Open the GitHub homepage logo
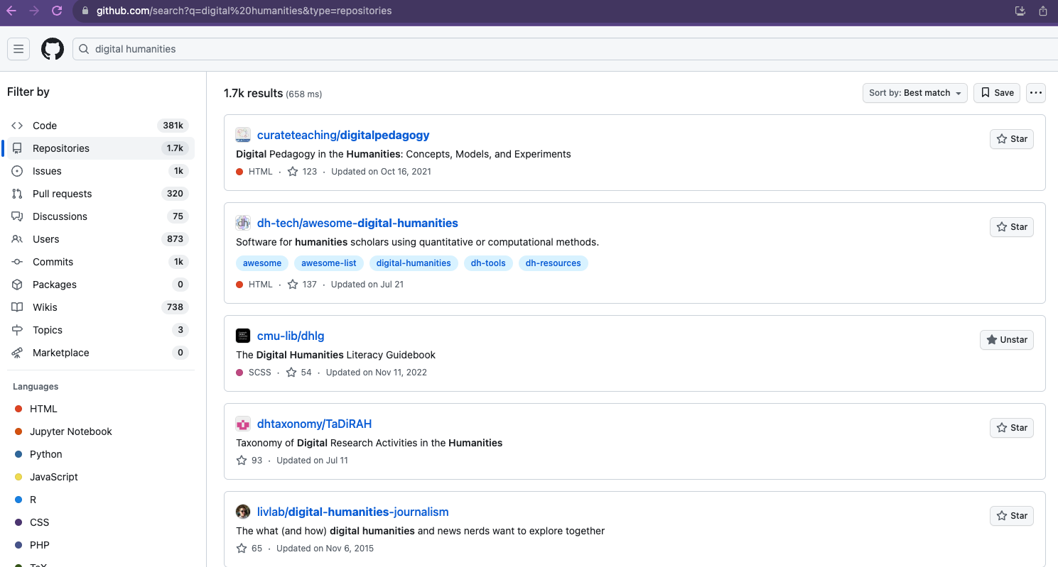 pos(53,49)
